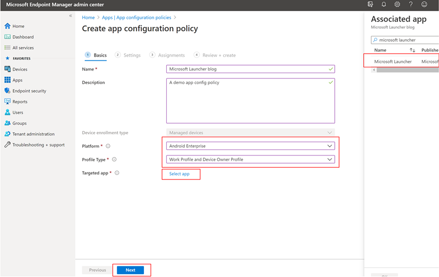Select the Microsoft Launcher row

(x=401, y=61)
